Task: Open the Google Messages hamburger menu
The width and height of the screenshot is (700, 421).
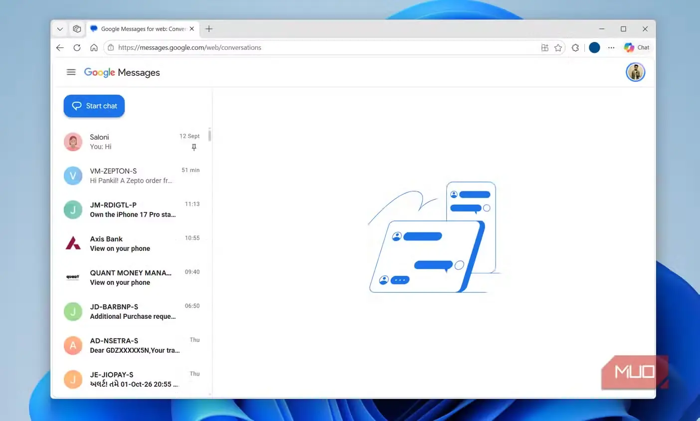Action: pyautogui.click(x=71, y=72)
